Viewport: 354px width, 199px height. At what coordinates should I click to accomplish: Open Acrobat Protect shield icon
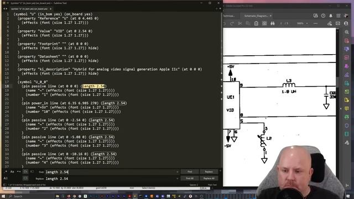tap(347, 125)
